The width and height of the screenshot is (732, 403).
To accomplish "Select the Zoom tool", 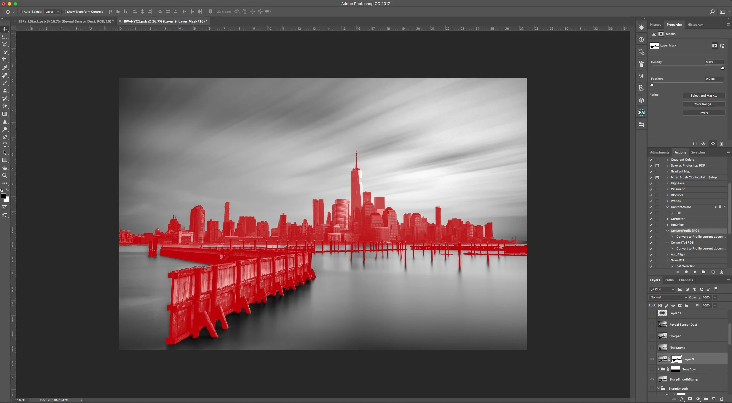I will click(5, 175).
